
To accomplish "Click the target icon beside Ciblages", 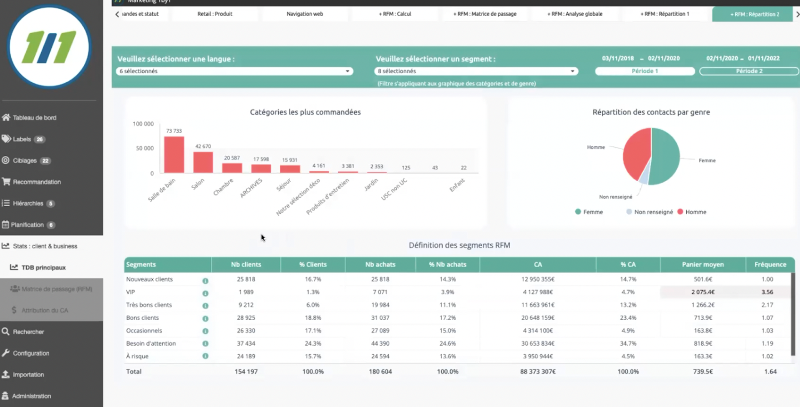I will pos(5,160).
